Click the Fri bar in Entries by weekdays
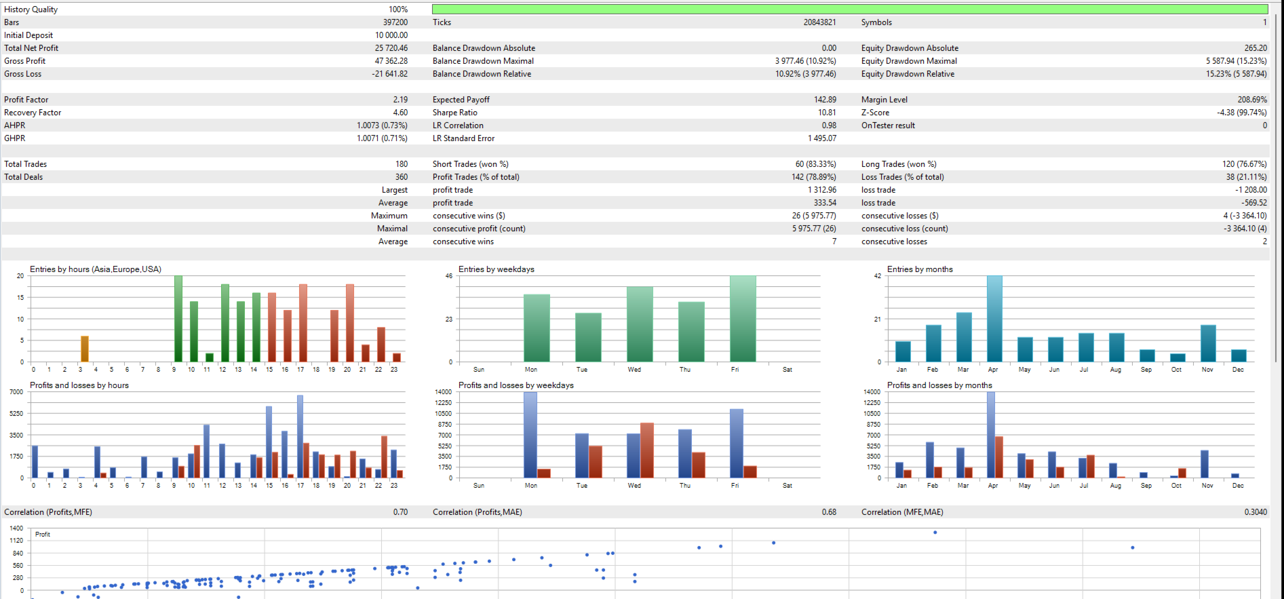Screen dimensions: 1284x599 (743, 319)
